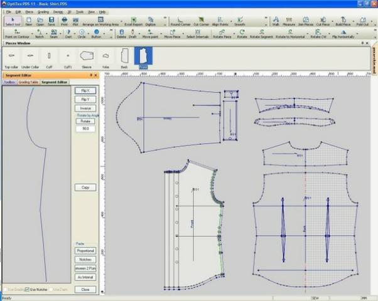Open the Piece menu

[x=29, y=12]
